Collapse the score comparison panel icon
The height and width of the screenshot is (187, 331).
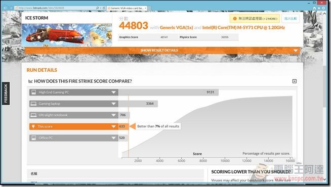295,81
